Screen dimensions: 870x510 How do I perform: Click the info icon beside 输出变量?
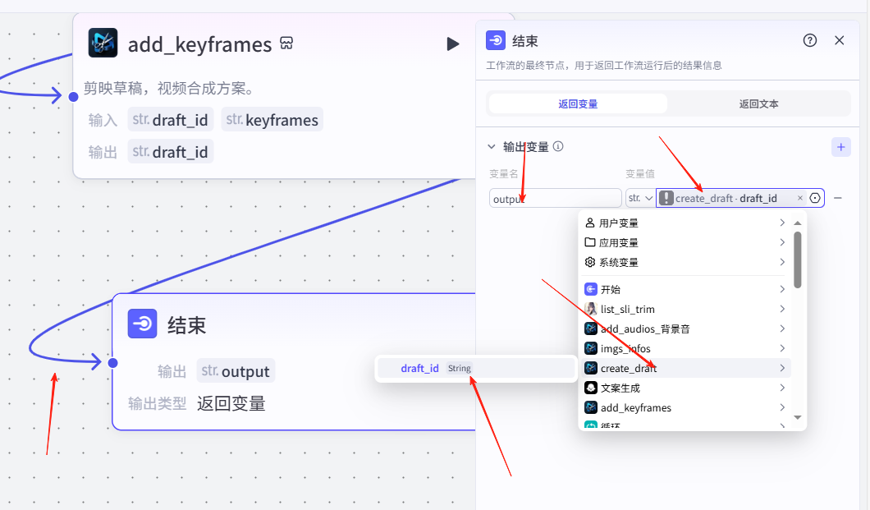click(558, 147)
